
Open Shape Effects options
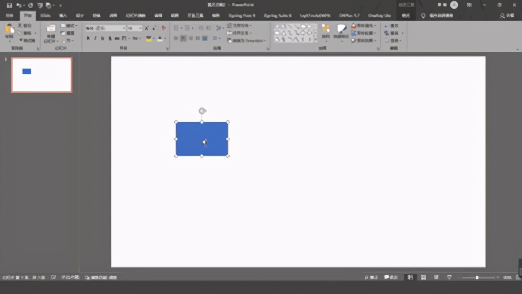coord(364,41)
